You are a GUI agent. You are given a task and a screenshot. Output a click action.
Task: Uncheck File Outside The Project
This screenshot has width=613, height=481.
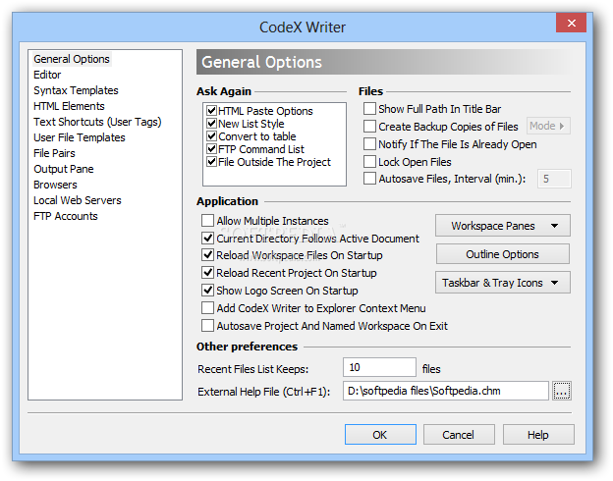(211, 162)
